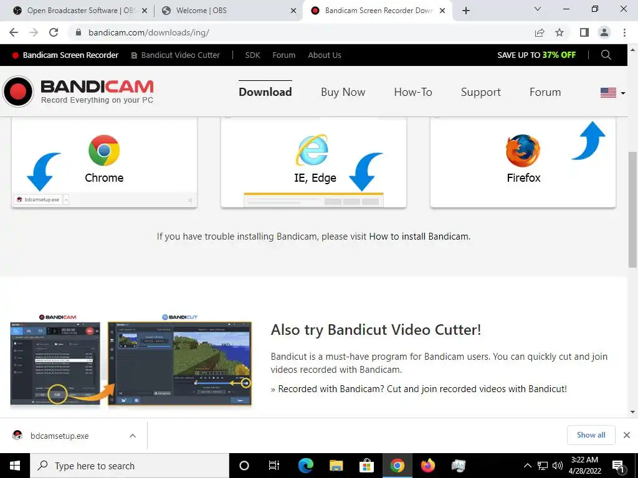Reload the Bandicam page
The width and height of the screenshot is (638, 478).
54,32
